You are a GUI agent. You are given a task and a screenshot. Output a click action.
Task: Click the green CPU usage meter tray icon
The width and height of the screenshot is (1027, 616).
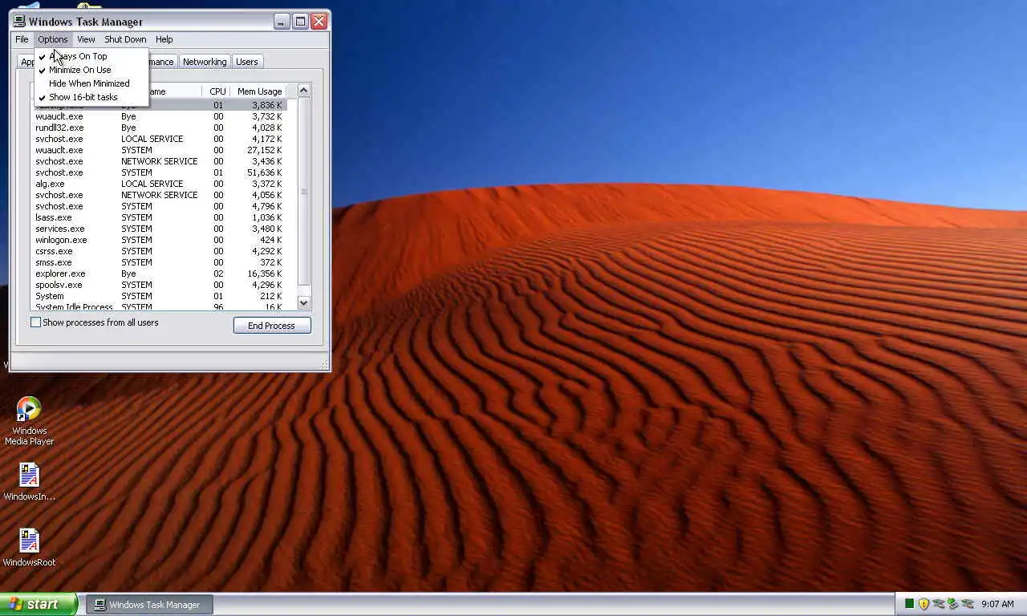click(909, 604)
